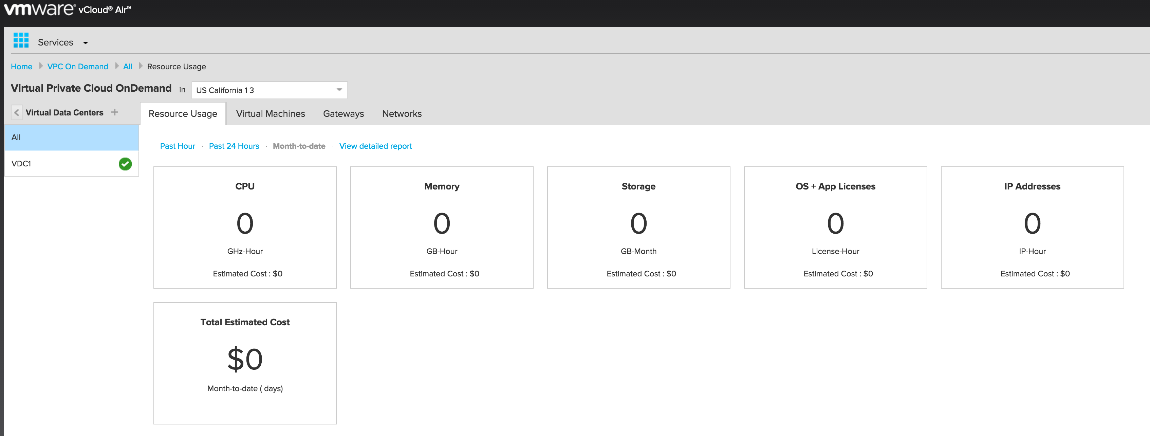The height and width of the screenshot is (436, 1150).
Task: Select the Resource Usage tab
Action: click(183, 113)
